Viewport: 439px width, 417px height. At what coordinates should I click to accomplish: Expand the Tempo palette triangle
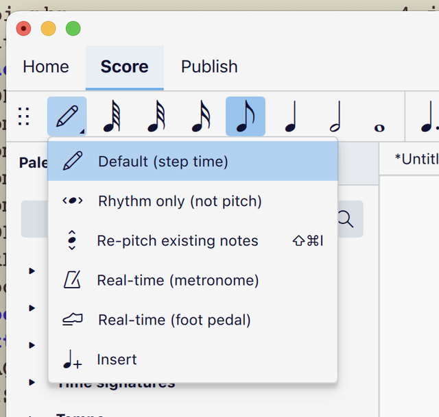tap(32, 414)
